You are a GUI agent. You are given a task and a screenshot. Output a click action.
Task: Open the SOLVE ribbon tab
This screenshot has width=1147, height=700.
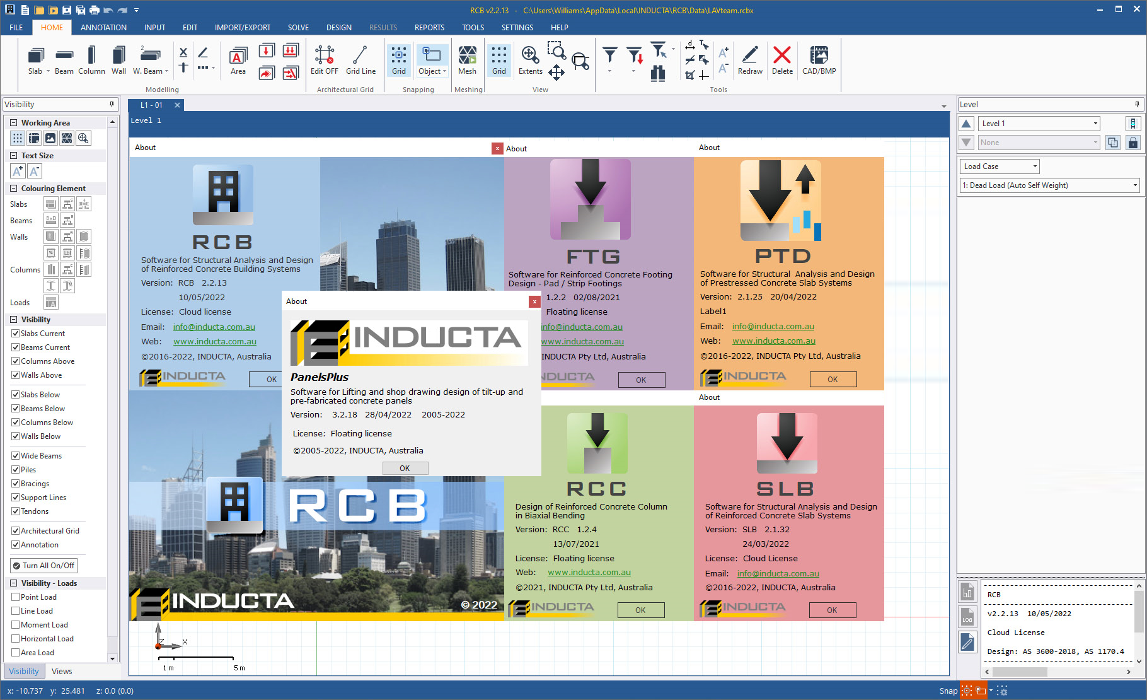[x=298, y=28]
